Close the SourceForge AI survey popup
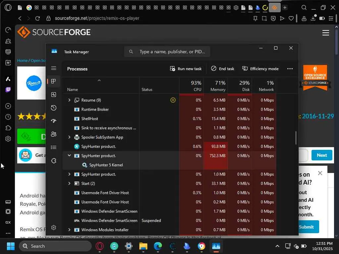Screen dimensions: 339x254 (320, 173)
